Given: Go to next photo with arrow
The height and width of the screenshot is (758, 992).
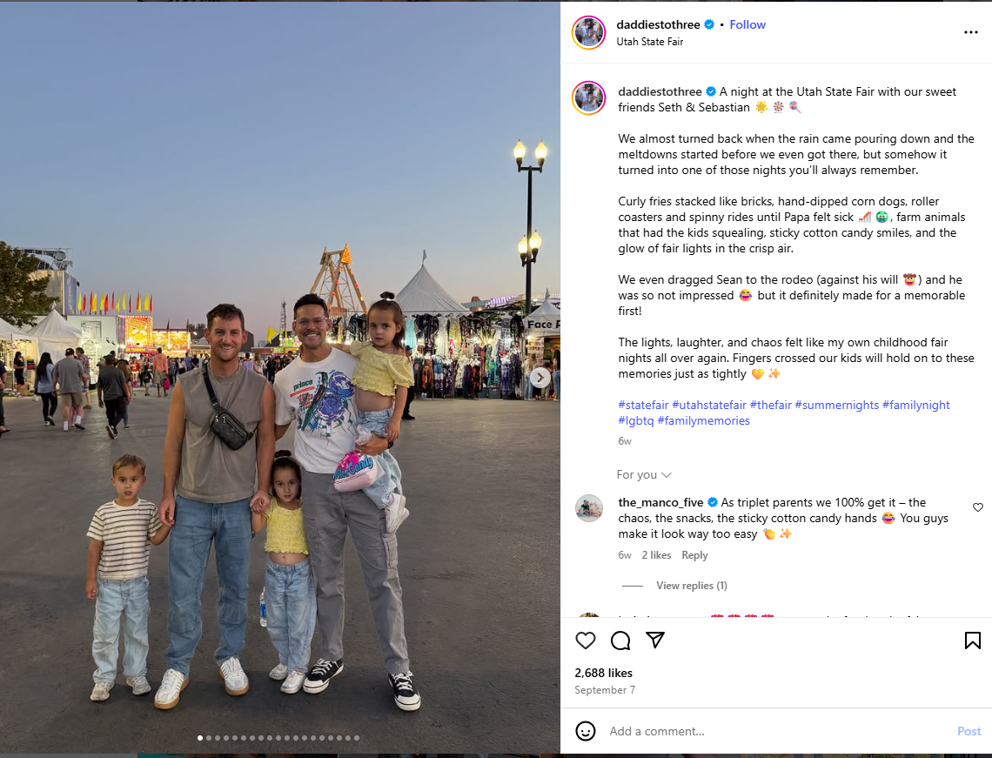Looking at the screenshot, I should pos(540,378).
